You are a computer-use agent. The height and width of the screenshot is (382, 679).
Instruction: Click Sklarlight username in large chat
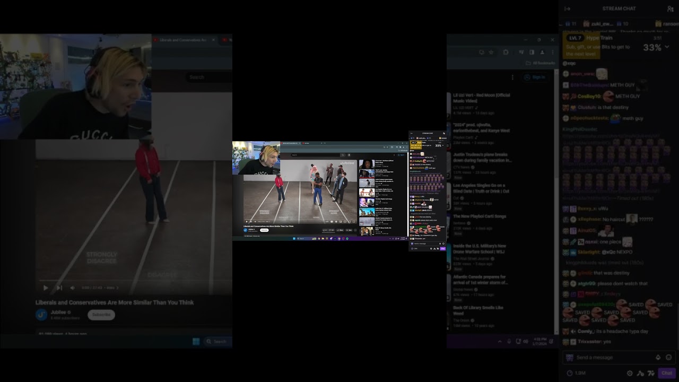click(x=588, y=253)
